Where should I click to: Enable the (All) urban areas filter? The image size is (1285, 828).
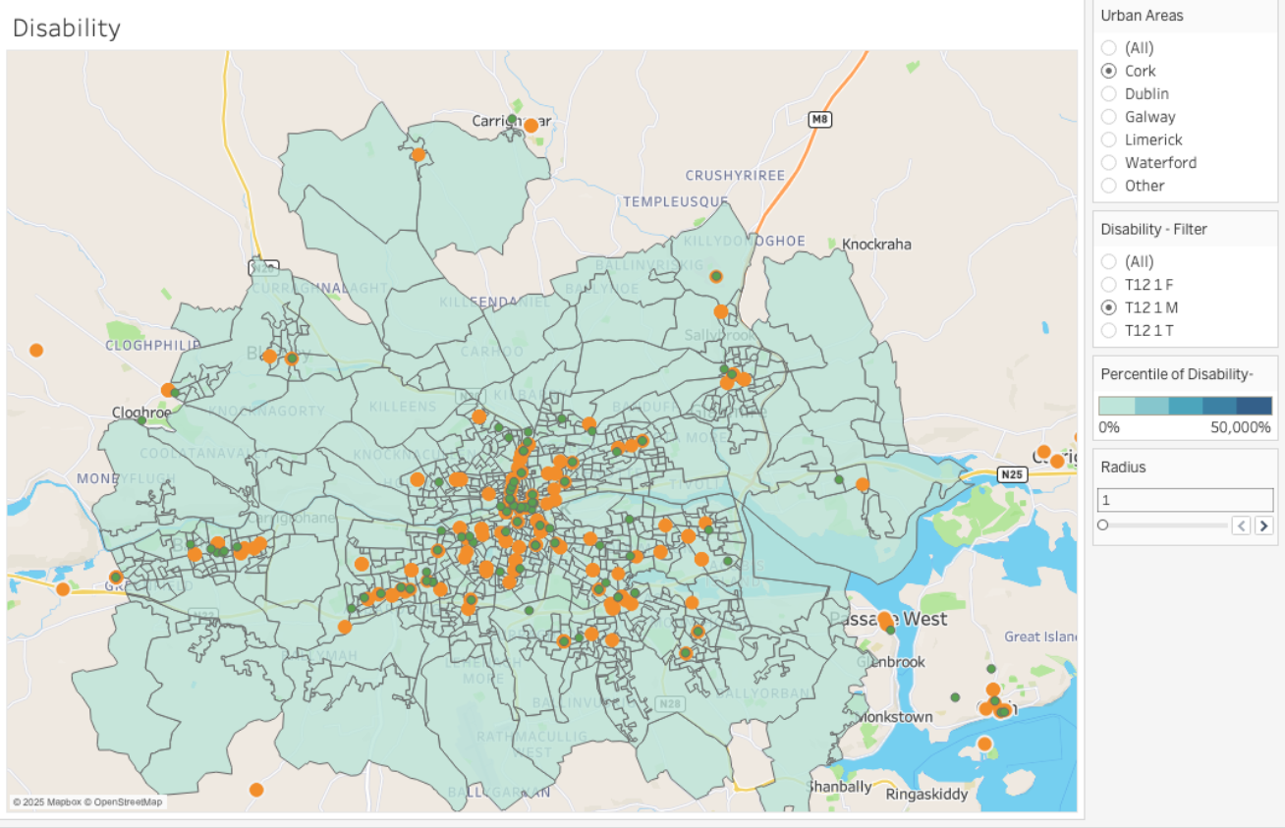[x=1109, y=47]
